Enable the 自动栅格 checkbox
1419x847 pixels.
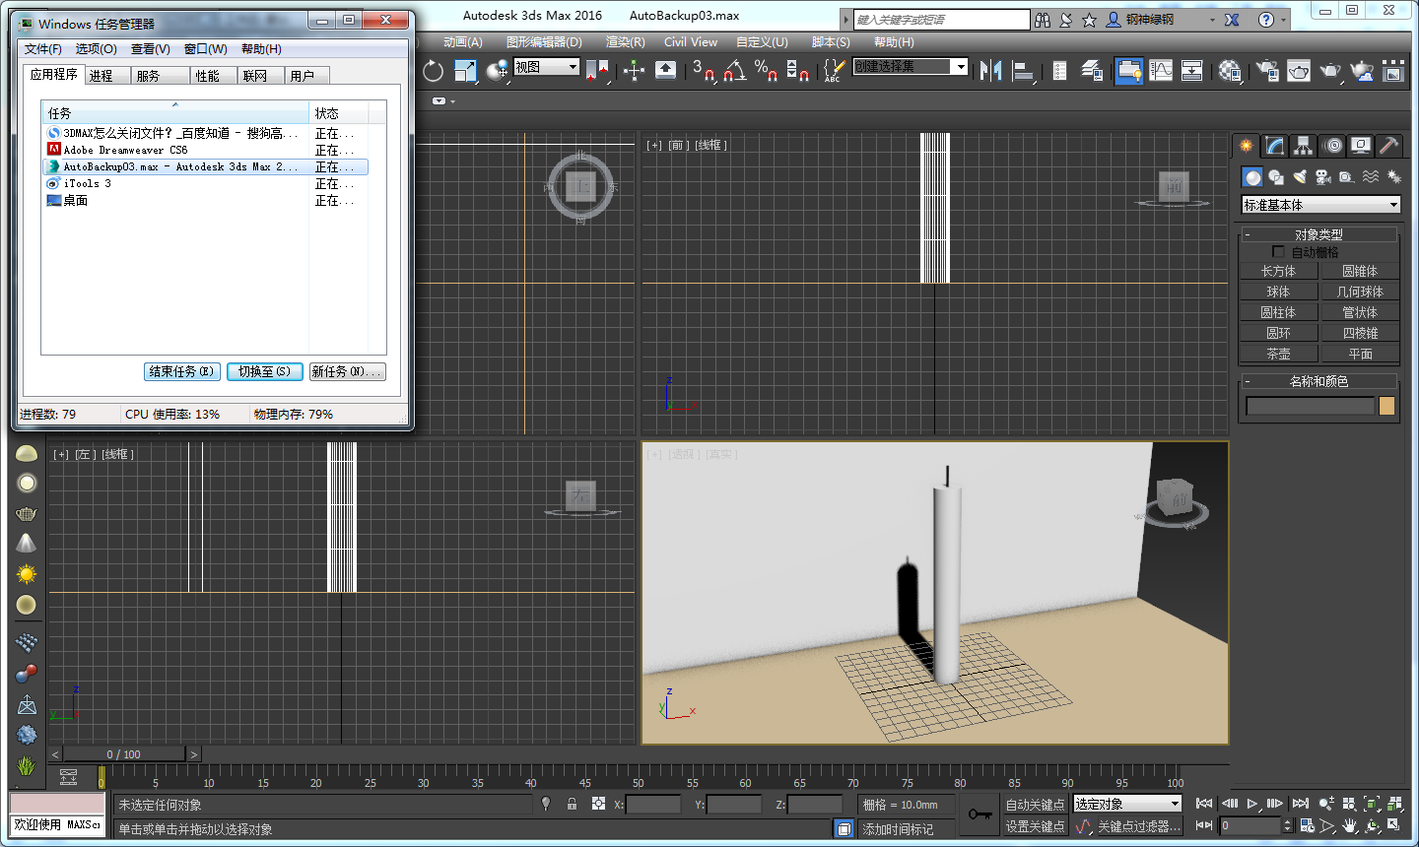tap(1278, 252)
